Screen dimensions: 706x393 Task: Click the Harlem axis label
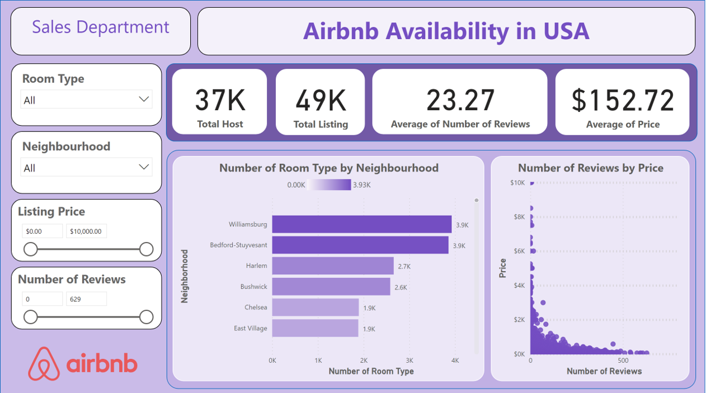[256, 266]
